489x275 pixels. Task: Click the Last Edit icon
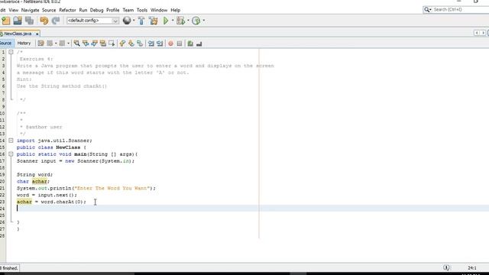click(x=40, y=44)
